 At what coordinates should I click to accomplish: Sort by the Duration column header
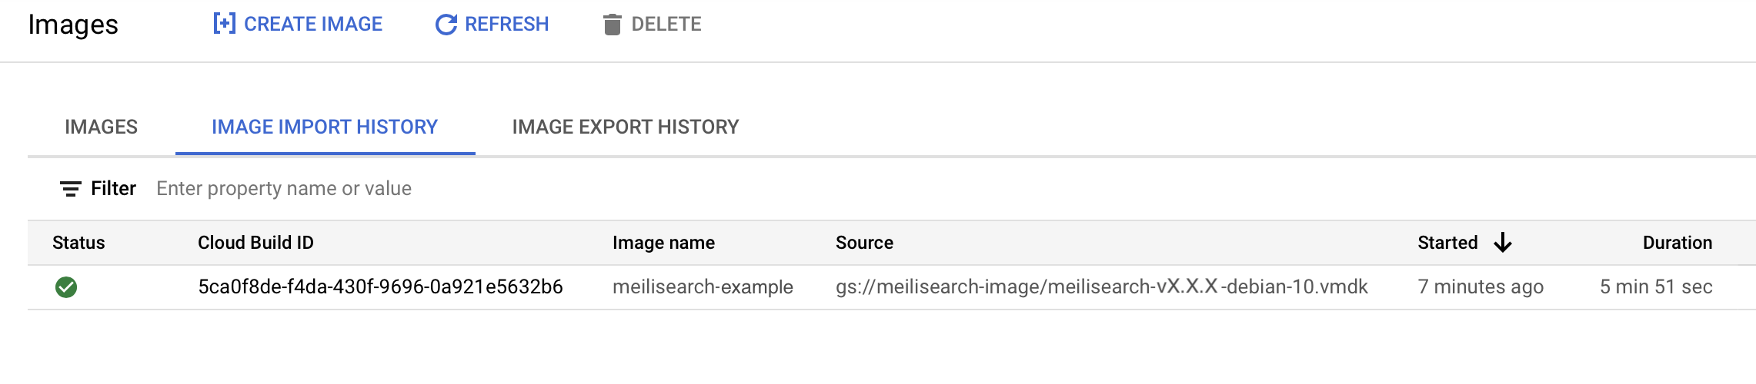pos(1677,243)
